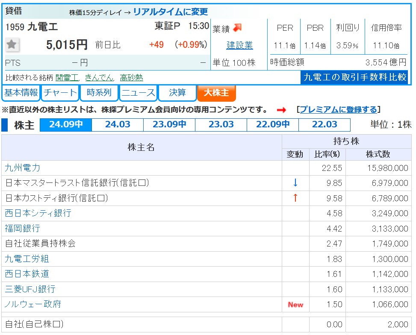416x335 pixels.
Task: Click the 単位 100株 label
Action: tap(234, 62)
